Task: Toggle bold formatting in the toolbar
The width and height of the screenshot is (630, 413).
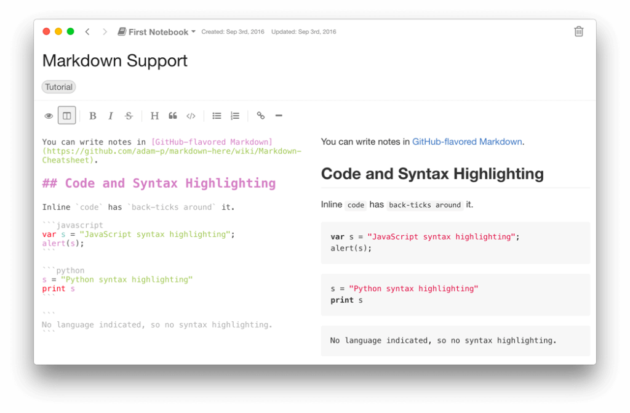Action: [x=92, y=115]
